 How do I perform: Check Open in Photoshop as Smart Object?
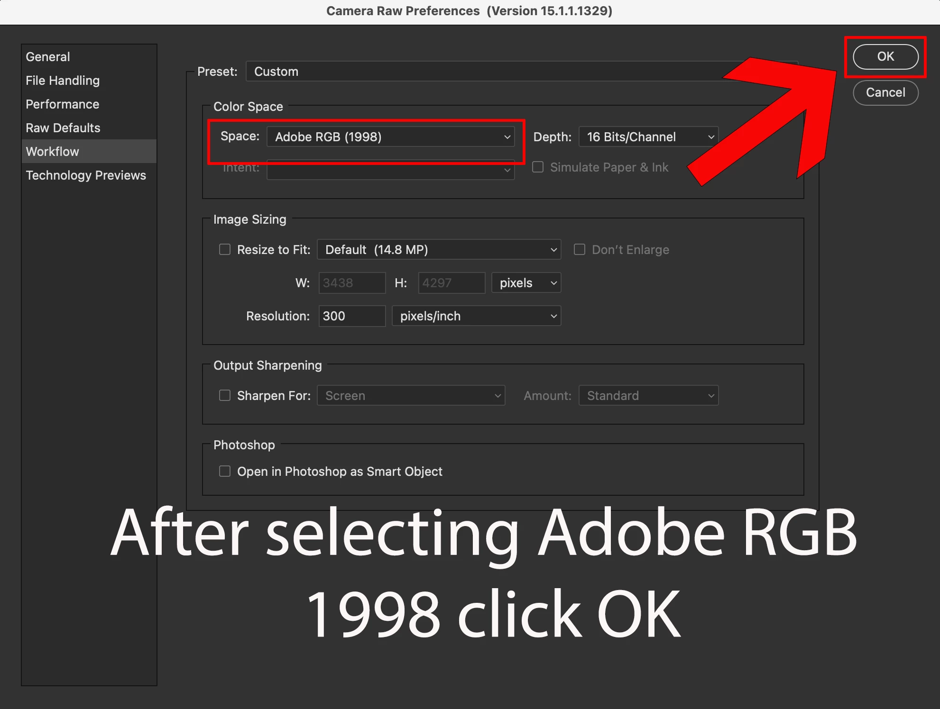tap(225, 472)
